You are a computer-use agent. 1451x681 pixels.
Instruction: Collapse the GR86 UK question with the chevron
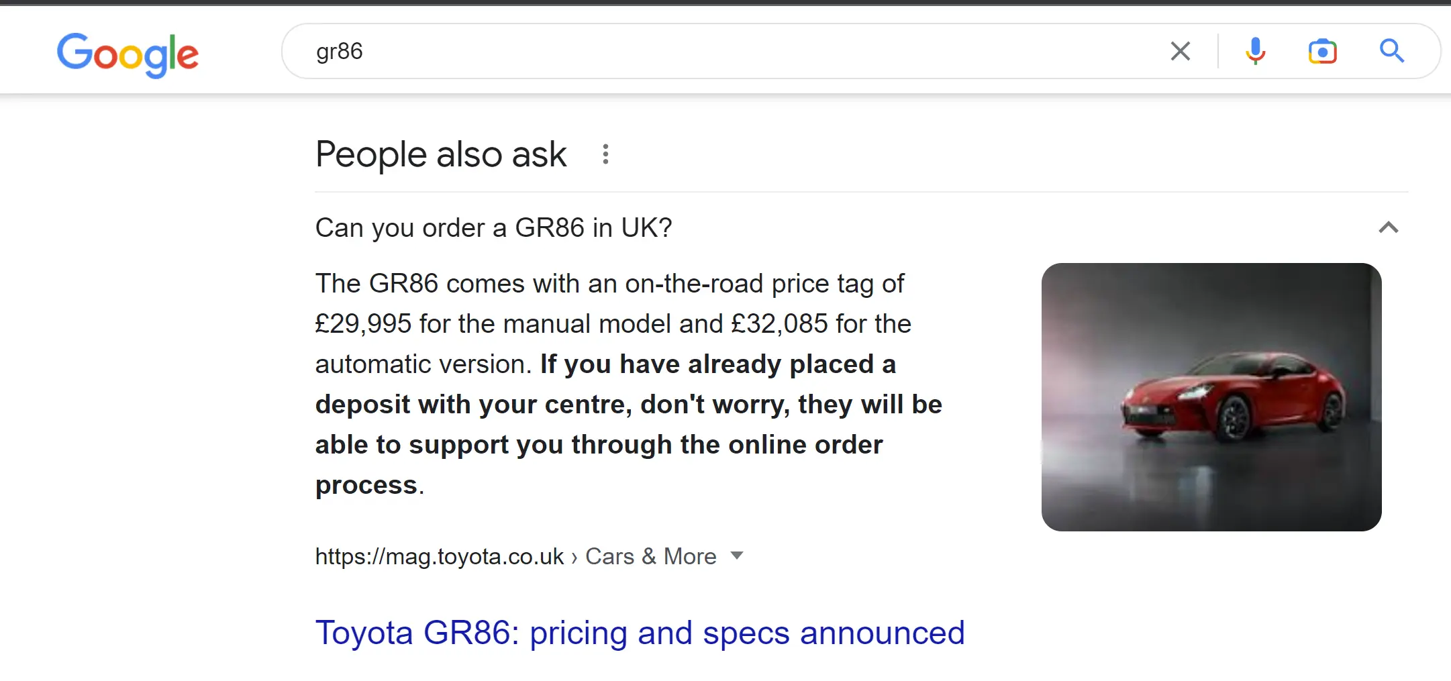coord(1389,228)
